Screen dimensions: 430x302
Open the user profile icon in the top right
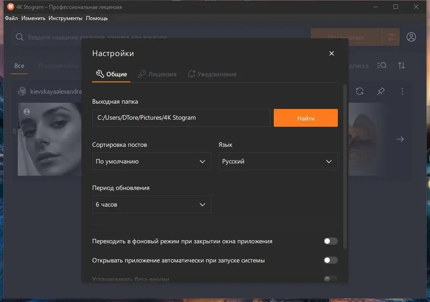click(411, 37)
